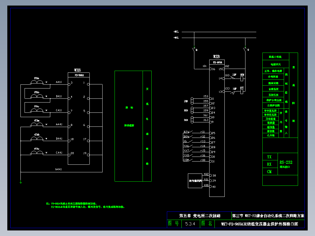Click the 1XB link label
The height and width of the screenshot is (236, 315).
[x=186, y=101]
